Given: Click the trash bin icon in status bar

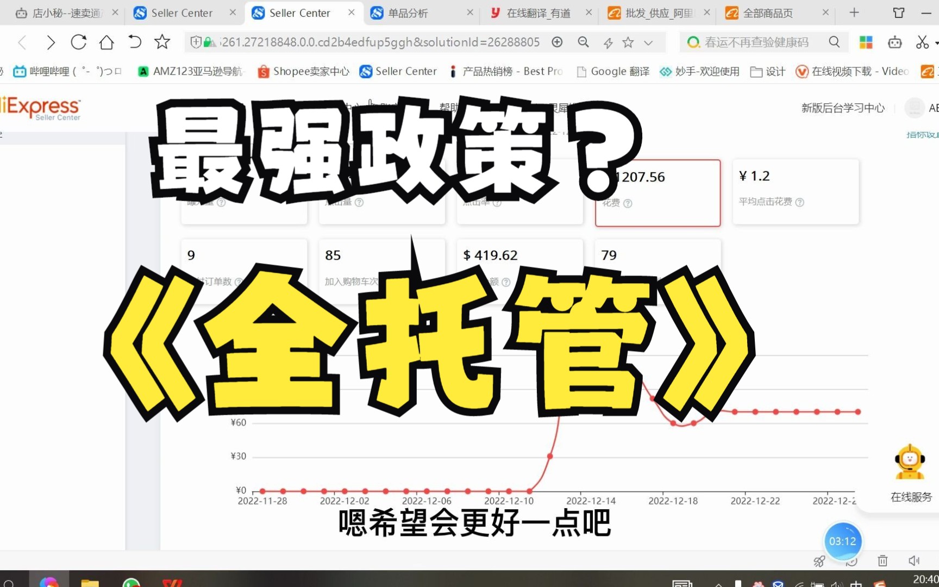Looking at the screenshot, I should (x=882, y=560).
